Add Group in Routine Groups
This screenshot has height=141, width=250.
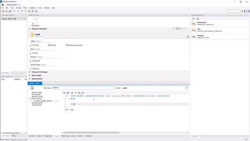coord(34,69)
